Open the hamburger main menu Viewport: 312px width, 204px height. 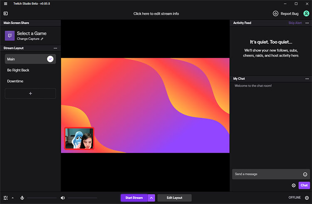pos(5,4)
